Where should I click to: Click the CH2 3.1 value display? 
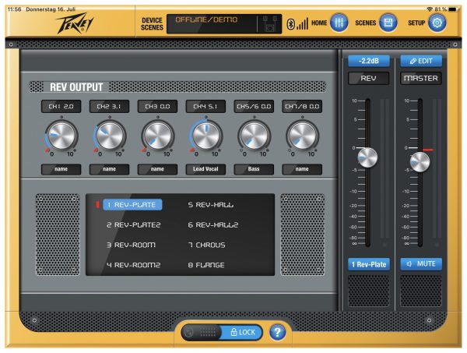pos(109,107)
